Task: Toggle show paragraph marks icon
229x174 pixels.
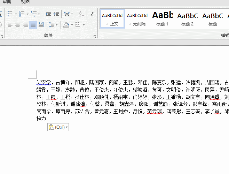Action: click(x=92, y=14)
